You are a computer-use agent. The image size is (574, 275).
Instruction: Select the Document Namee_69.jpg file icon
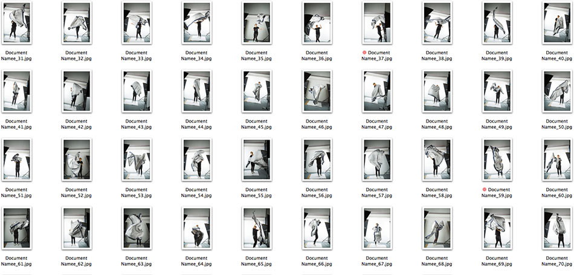point(497,228)
